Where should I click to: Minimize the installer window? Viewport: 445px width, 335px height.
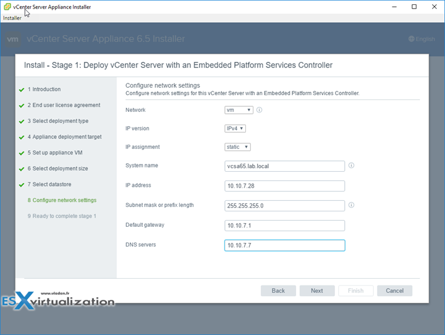[394, 7]
